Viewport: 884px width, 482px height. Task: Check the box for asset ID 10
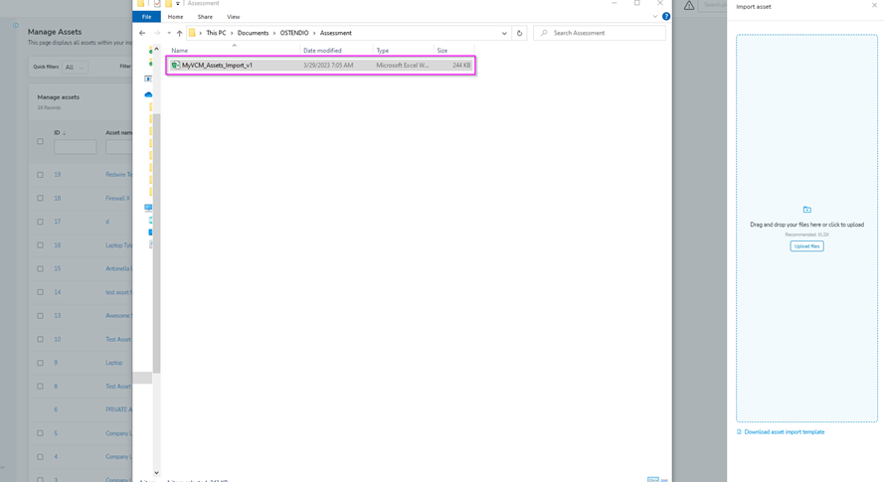(x=40, y=339)
